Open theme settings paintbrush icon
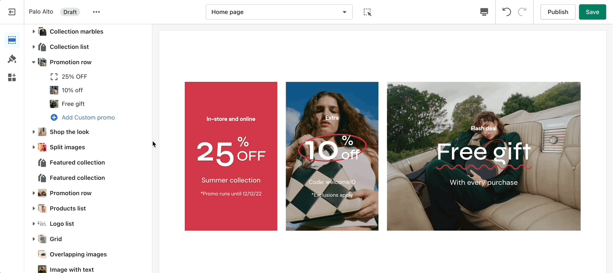 click(12, 59)
